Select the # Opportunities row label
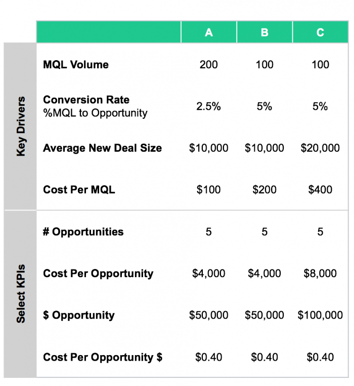354x386 pixels. click(83, 232)
